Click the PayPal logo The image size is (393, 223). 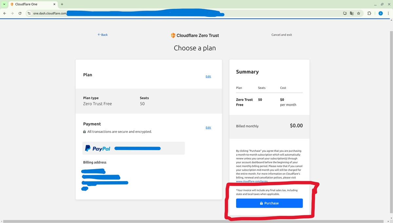[x=98, y=148]
